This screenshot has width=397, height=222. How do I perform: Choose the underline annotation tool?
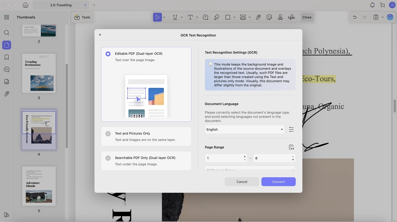pyautogui.click(x=175, y=17)
